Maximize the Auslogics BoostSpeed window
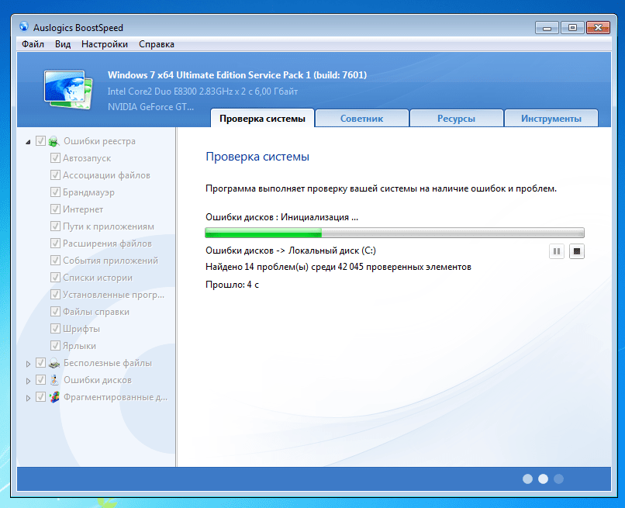This screenshot has width=625, height=508. (x=572, y=27)
